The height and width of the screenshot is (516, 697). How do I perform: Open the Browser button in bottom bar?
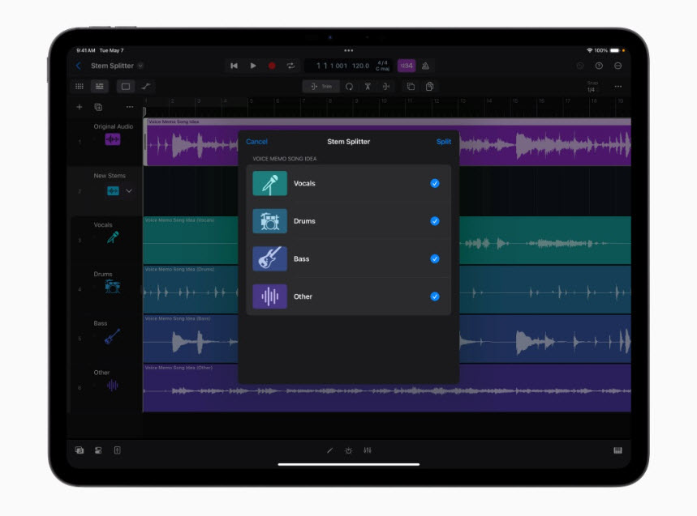point(80,450)
